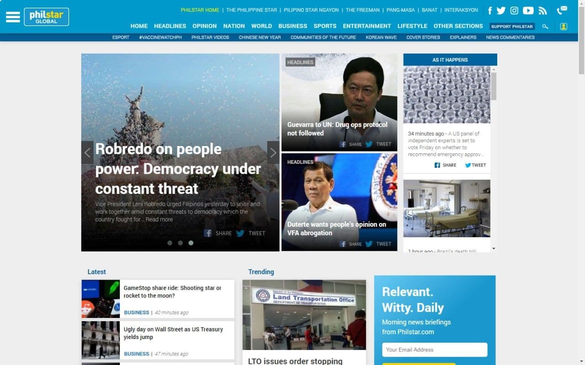Go to THE PHILIPPINE STAR link
Image resolution: width=585 pixels, height=365 pixels.
[251, 10]
